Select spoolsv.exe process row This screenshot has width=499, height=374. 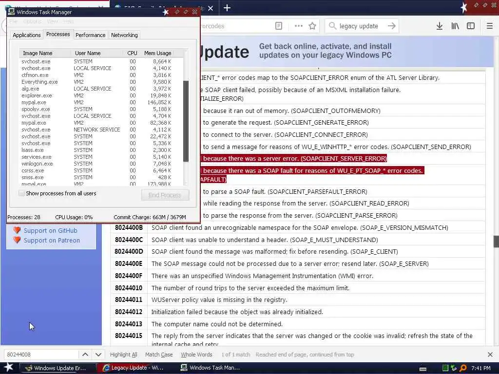[96, 109]
